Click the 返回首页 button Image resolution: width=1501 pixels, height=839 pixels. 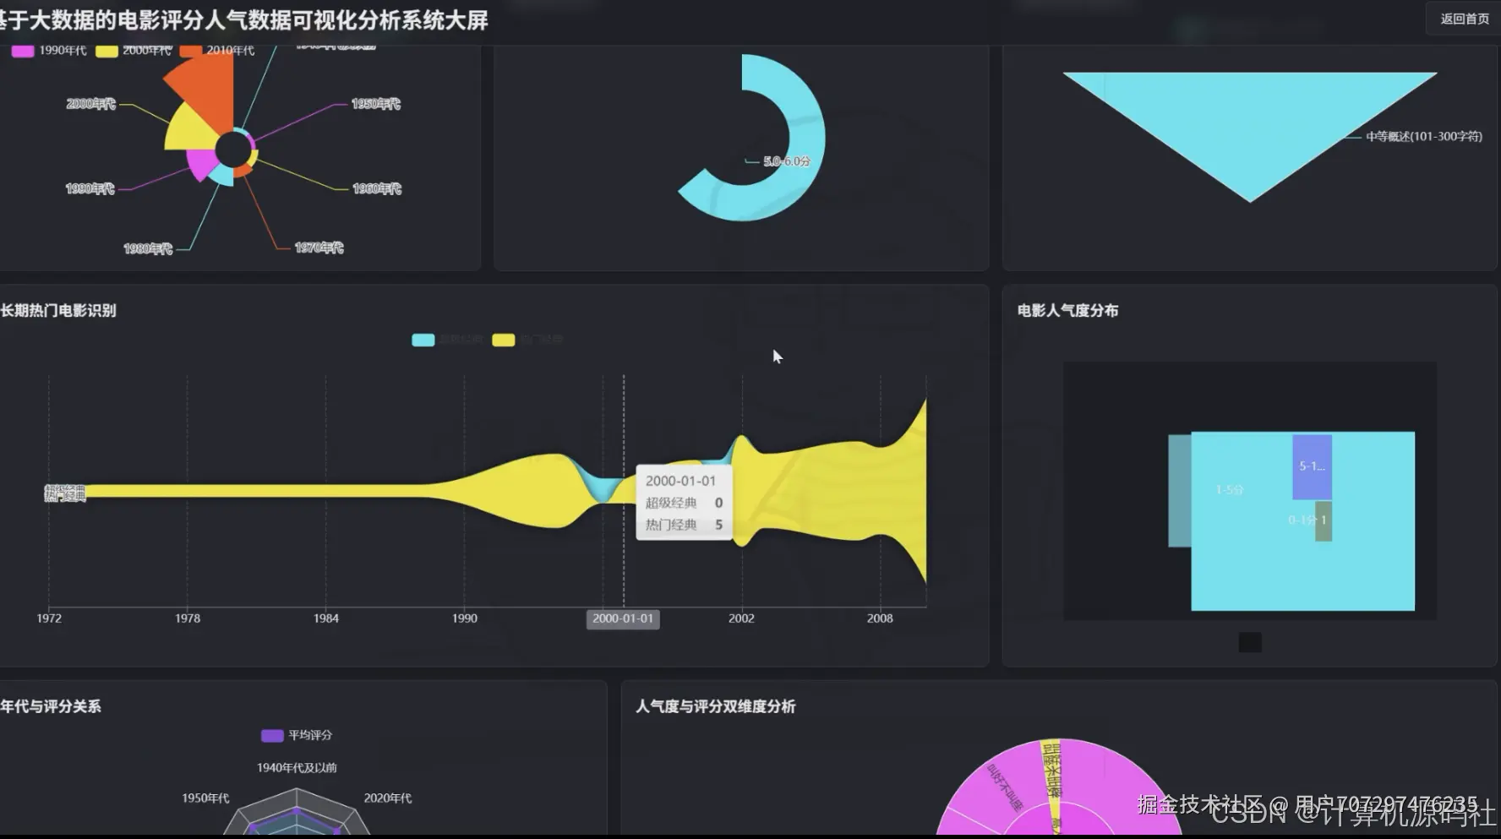pyautogui.click(x=1464, y=19)
